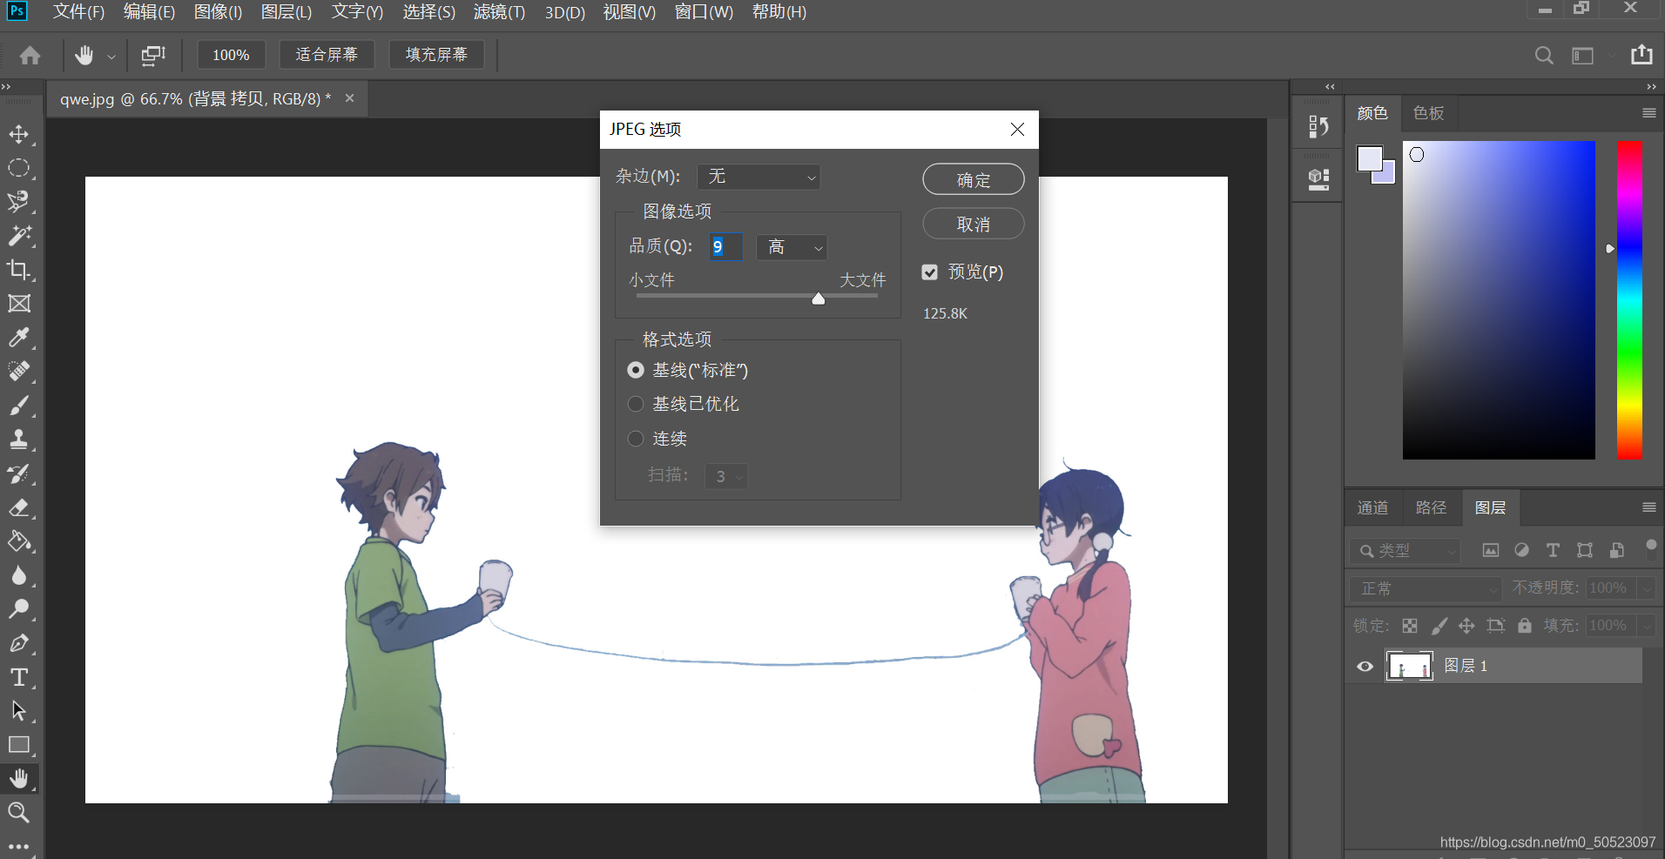Open the layer fill dropdown arrow
This screenshot has height=859, width=1665.
tap(1646, 627)
